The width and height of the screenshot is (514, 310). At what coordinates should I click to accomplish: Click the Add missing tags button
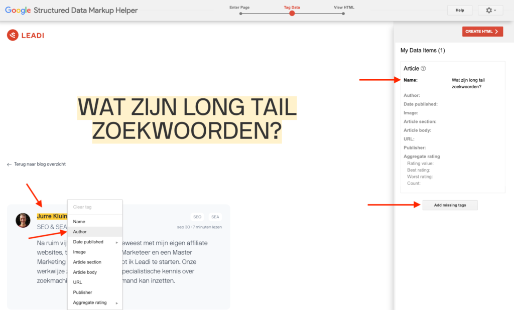point(450,205)
